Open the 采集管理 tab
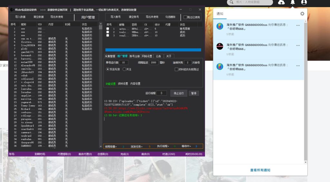Screen dimensions: 330x182 coord(110,56)
